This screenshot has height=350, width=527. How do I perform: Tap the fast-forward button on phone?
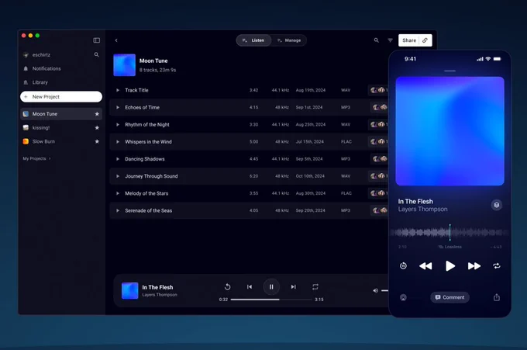[474, 266]
